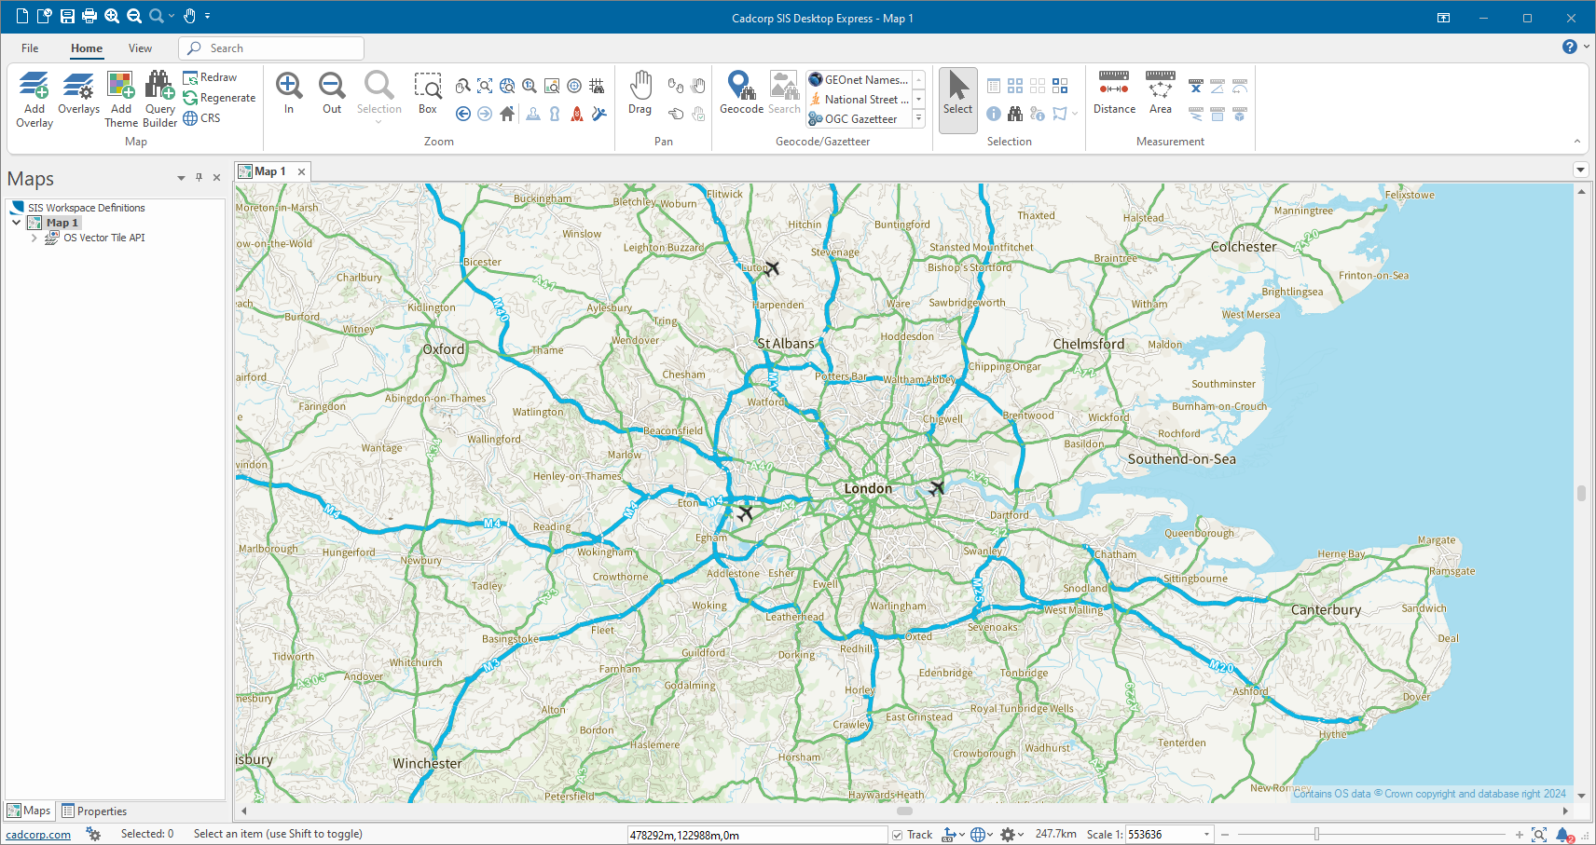The width and height of the screenshot is (1596, 845).
Task: Open the CRS settings
Action: click(x=201, y=117)
